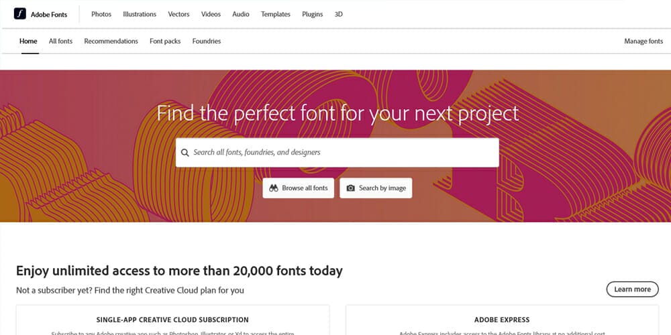Open Plugins in the top navigation
Viewport: 671px width, 335px height.
(313, 14)
